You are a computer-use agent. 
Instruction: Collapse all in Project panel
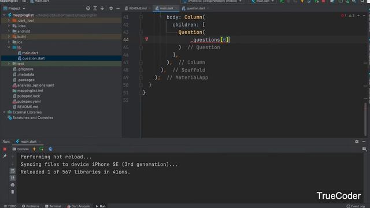[102, 8]
